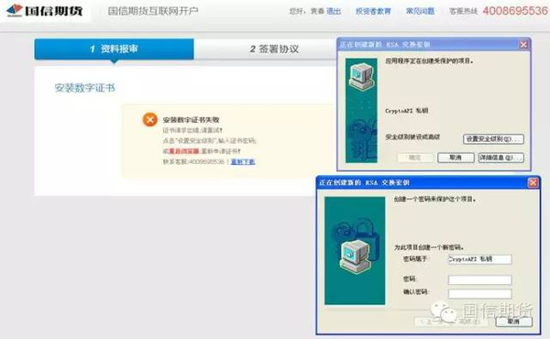Focus the 确认密码 field
Screen dimensions: 550x339
pos(479,293)
